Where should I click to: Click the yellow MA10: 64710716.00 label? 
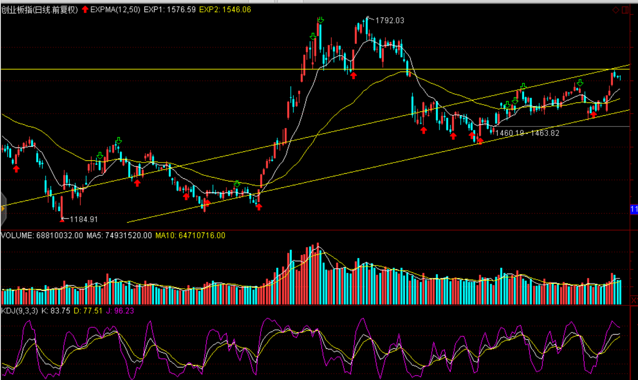click(x=190, y=235)
